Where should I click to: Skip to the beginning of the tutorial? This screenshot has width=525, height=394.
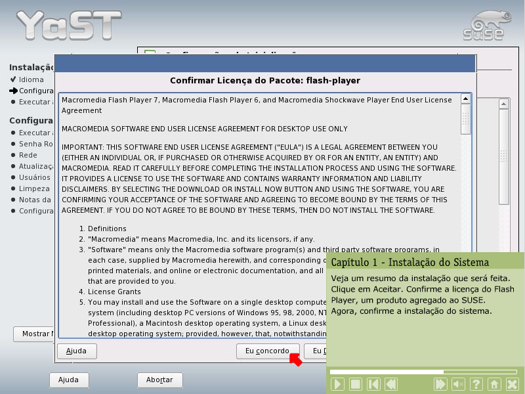373,384
